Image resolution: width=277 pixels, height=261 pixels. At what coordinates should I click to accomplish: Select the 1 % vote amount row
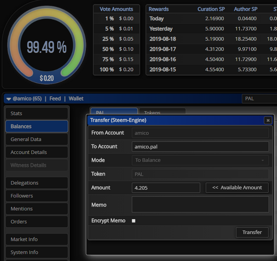116,19
